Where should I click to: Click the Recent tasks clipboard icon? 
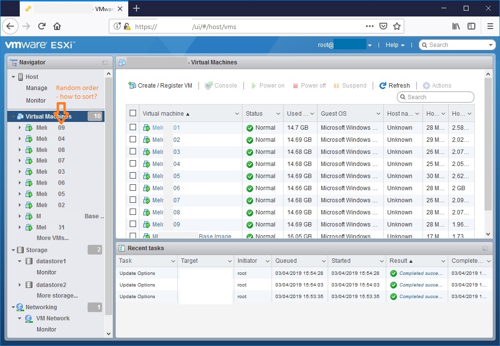[x=121, y=248]
